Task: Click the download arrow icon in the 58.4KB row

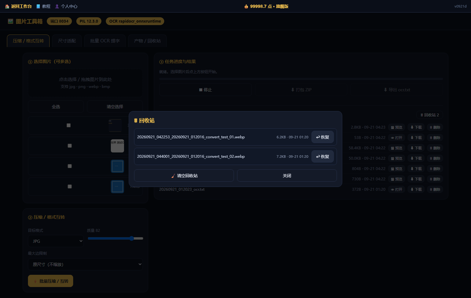Action: click(412, 148)
